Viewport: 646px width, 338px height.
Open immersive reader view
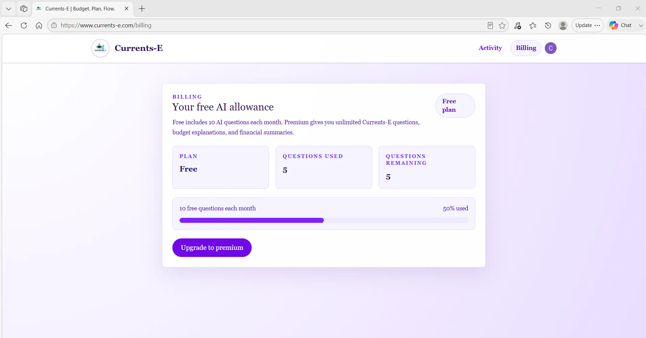tap(490, 25)
